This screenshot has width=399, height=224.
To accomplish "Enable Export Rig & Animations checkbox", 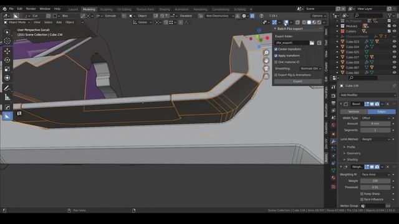I will pos(276,75).
